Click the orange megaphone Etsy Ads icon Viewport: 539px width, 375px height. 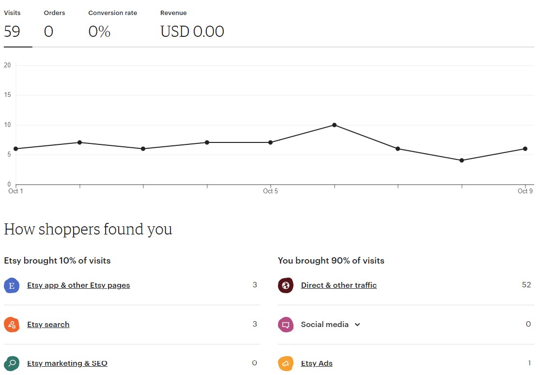[286, 363]
